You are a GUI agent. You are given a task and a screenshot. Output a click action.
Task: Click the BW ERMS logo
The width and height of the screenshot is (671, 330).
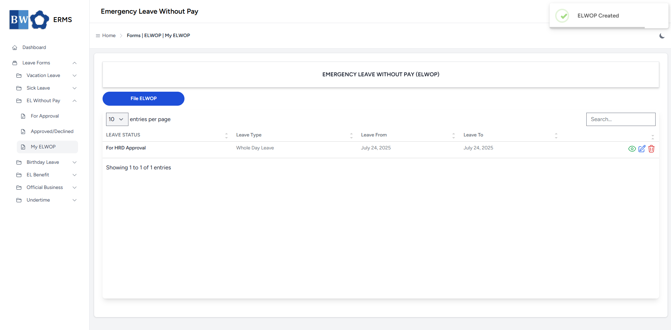point(41,20)
